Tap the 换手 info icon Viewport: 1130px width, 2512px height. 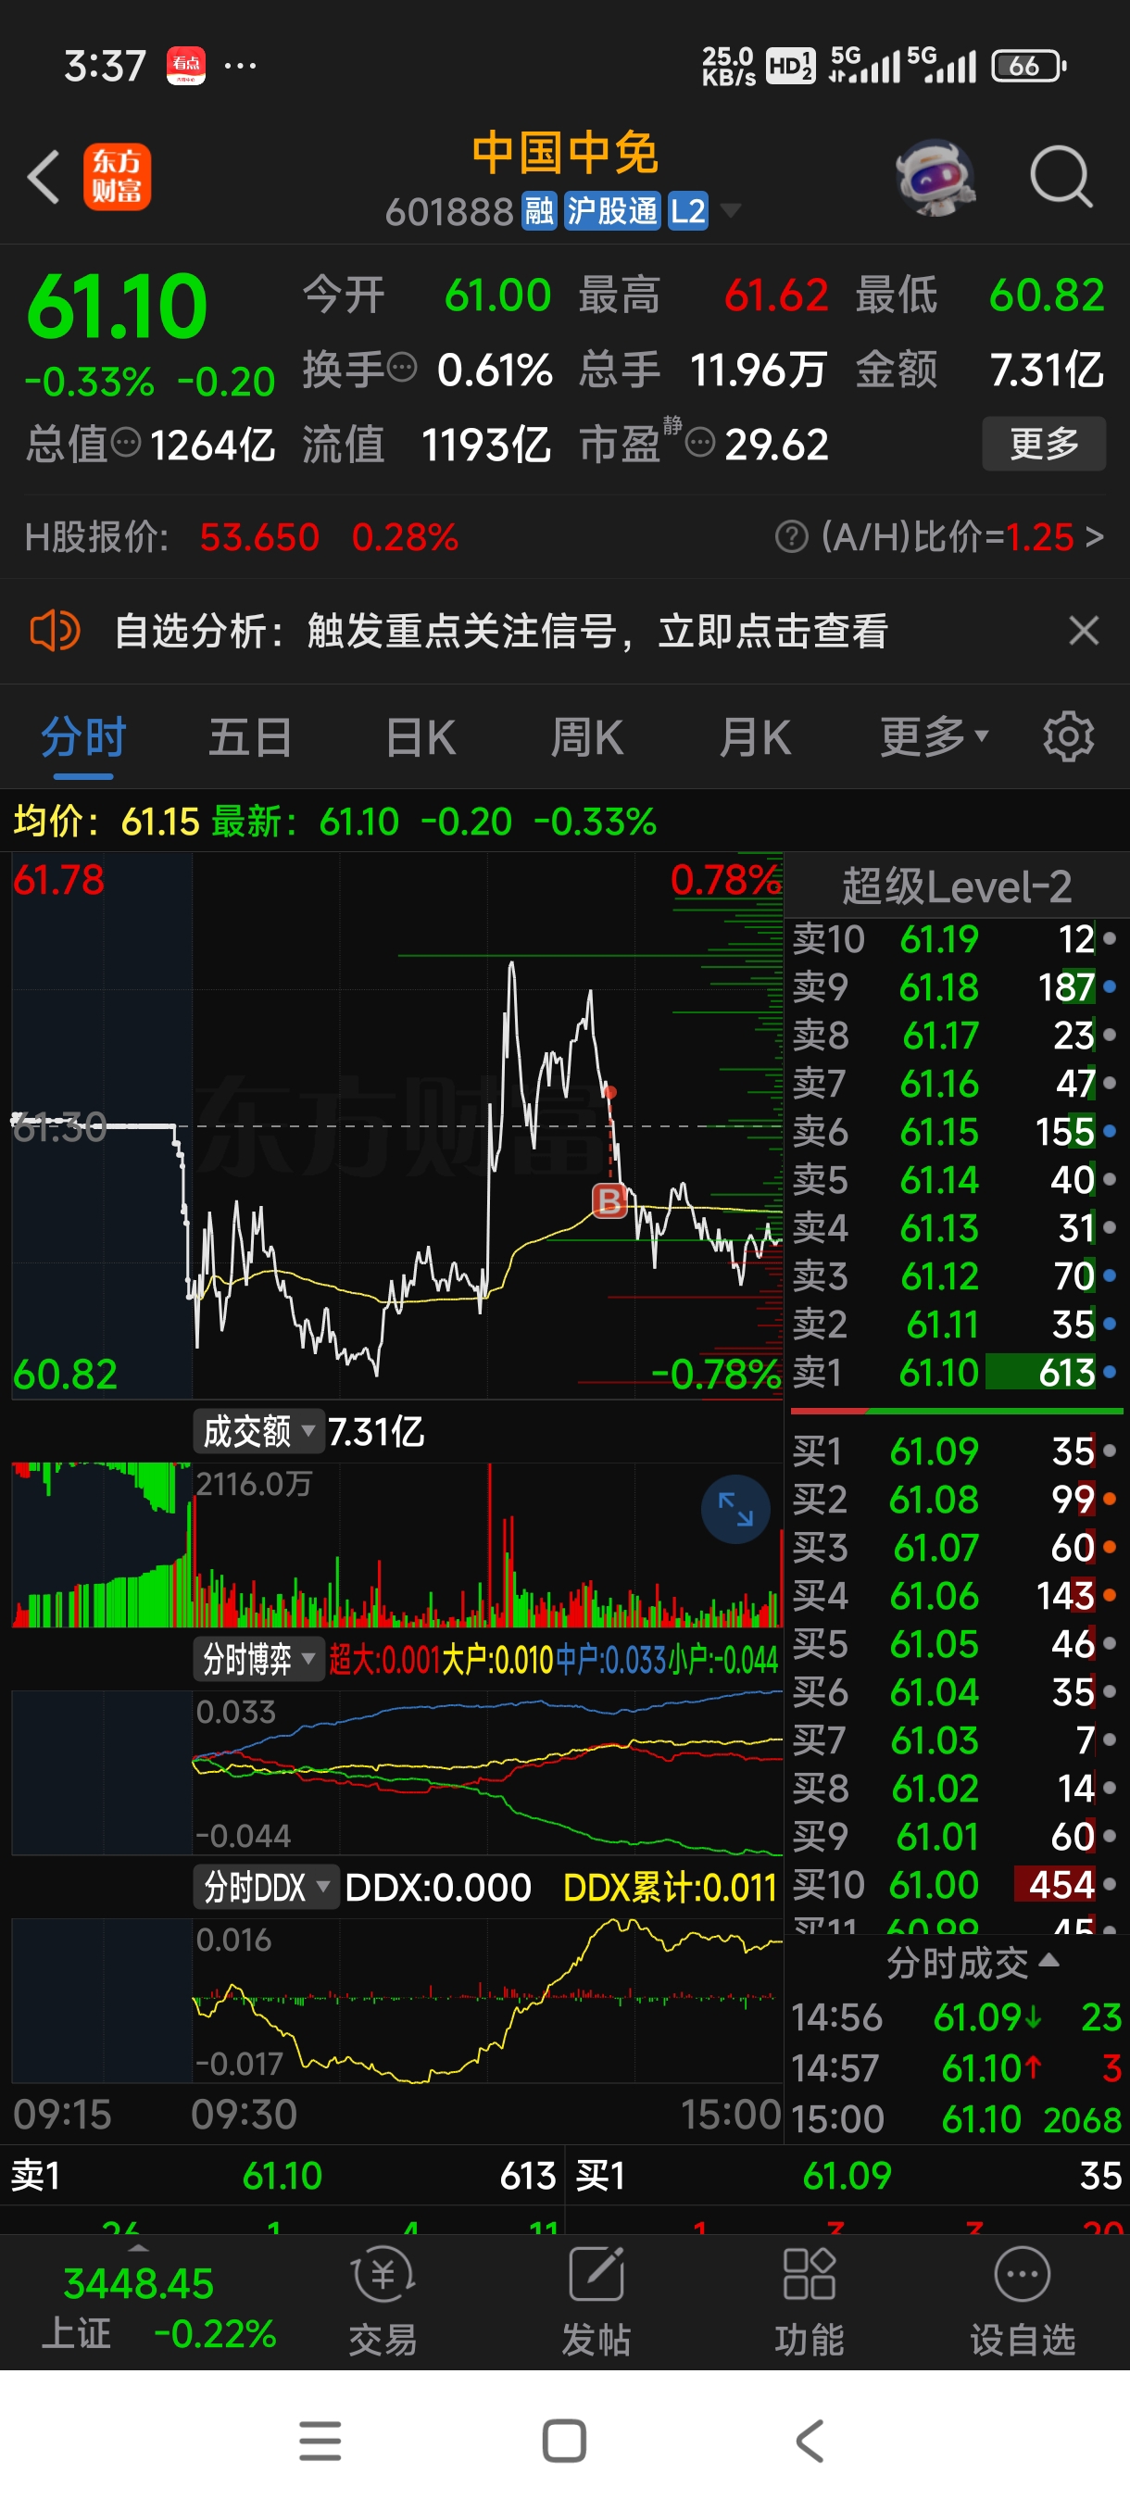[x=402, y=369]
